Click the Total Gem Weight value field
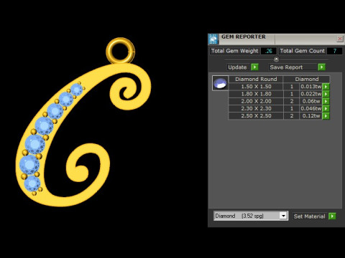 pyautogui.click(x=269, y=51)
